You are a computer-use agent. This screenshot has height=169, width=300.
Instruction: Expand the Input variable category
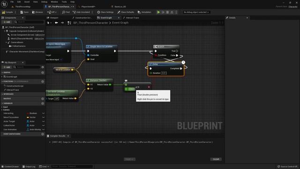point(2,107)
